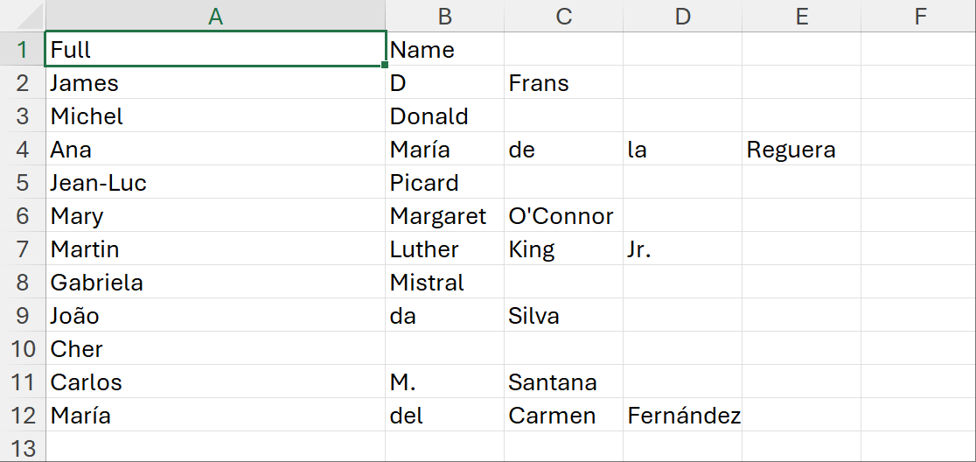Viewport: 976px width, 462px height.
Task: Click the Select All corner triangle
Action: point(23,16)
